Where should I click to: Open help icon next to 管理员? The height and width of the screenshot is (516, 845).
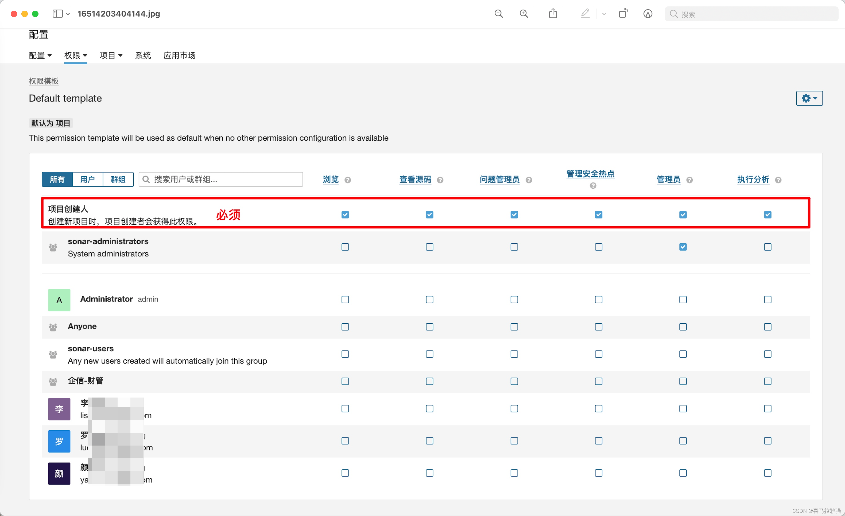click(690, 180)
